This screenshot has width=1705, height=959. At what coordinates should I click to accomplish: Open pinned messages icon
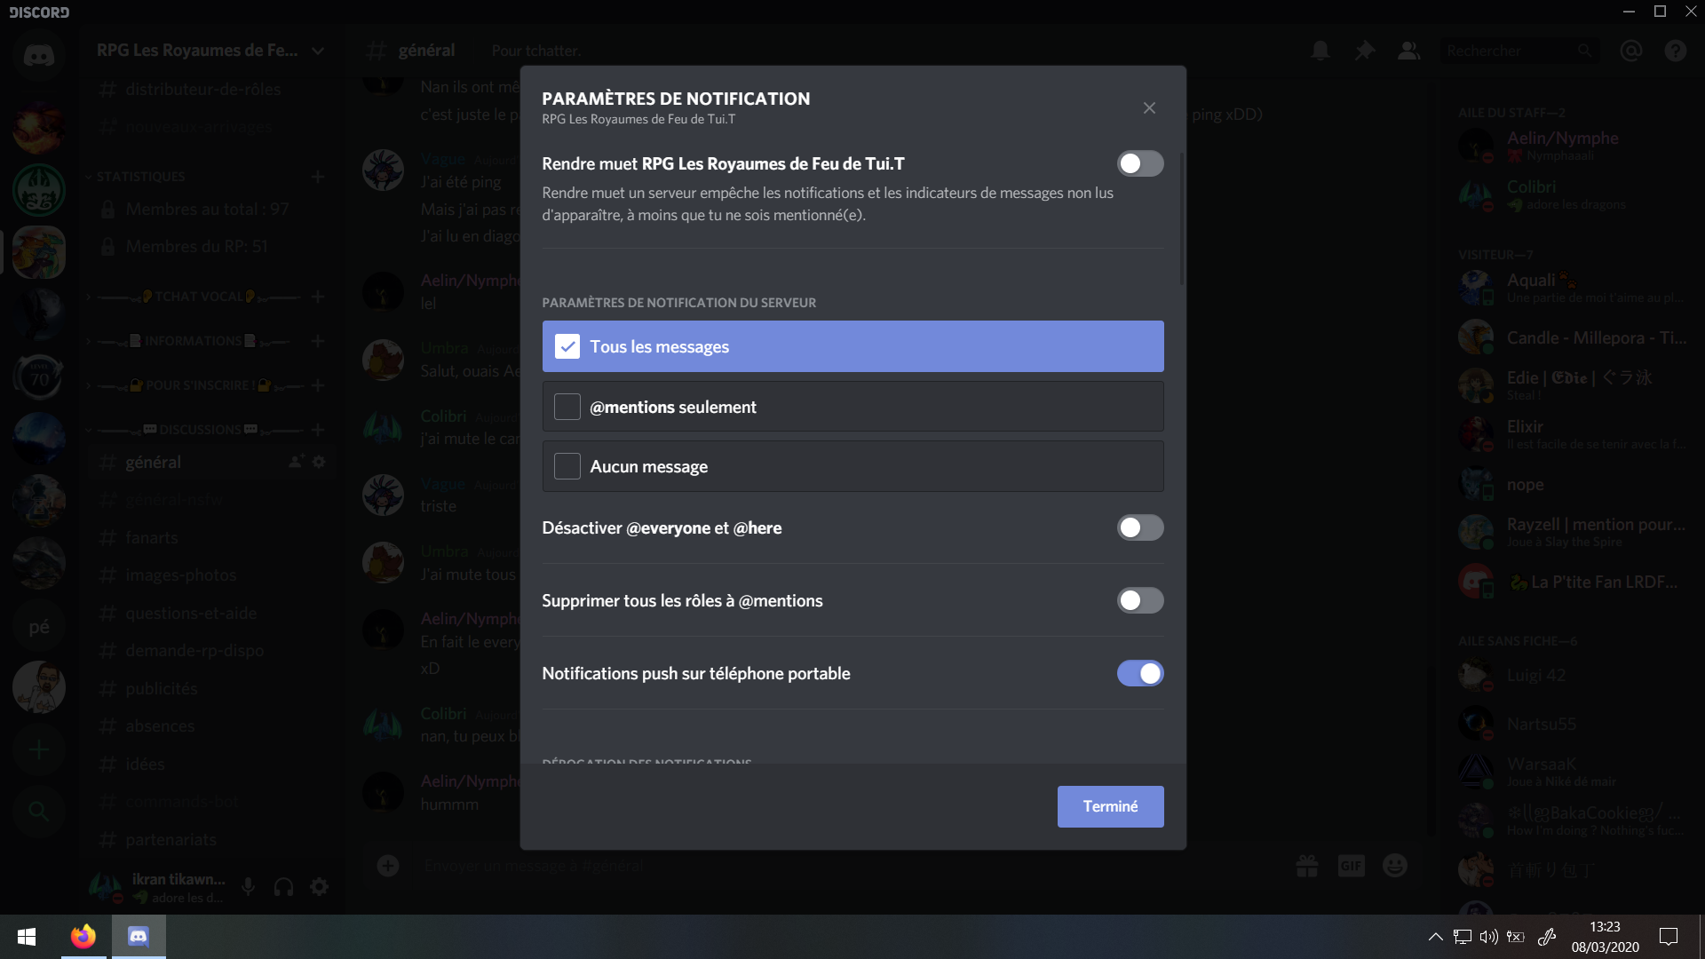point(1365,51)
